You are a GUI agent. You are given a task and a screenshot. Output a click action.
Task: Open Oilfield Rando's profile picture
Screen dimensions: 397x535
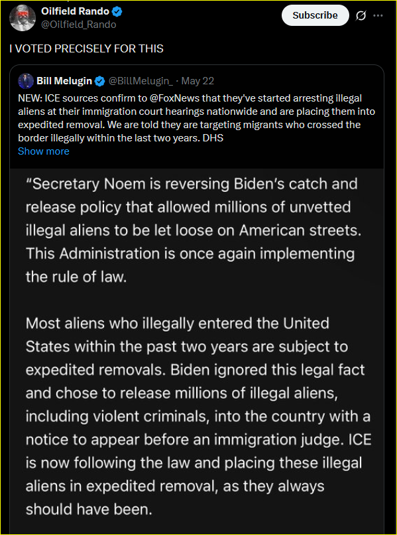[x=23, y=19]
